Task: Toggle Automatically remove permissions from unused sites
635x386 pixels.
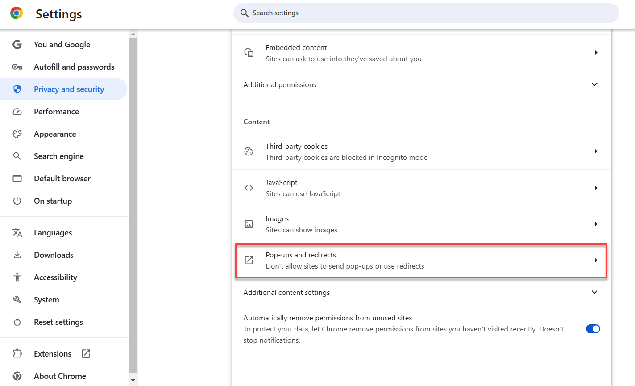Action: click(593, 329)
